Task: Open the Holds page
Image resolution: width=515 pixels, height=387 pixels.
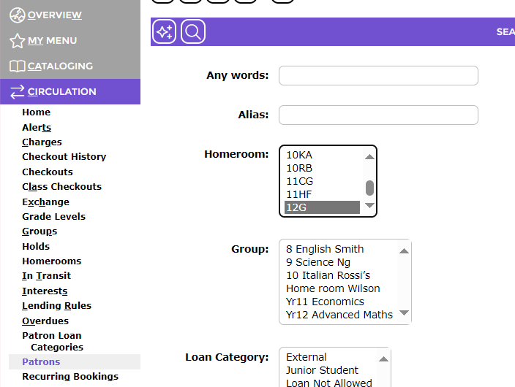Action: [36, 246]
